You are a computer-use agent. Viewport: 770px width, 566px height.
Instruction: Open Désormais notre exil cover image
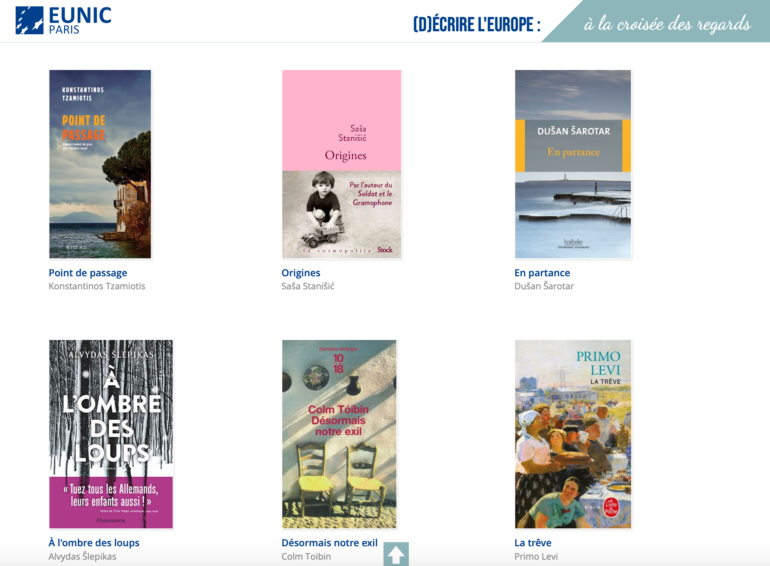tap(339, 434)
